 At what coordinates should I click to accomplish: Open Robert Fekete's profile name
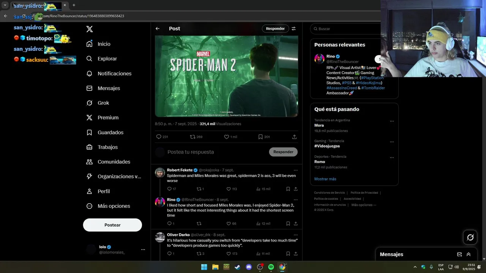tap(180, 170)
